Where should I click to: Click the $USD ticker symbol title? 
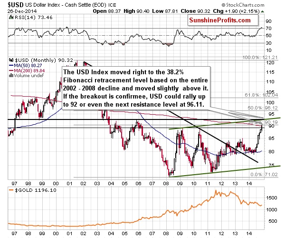pyautogui.click(x=16, y=5)
